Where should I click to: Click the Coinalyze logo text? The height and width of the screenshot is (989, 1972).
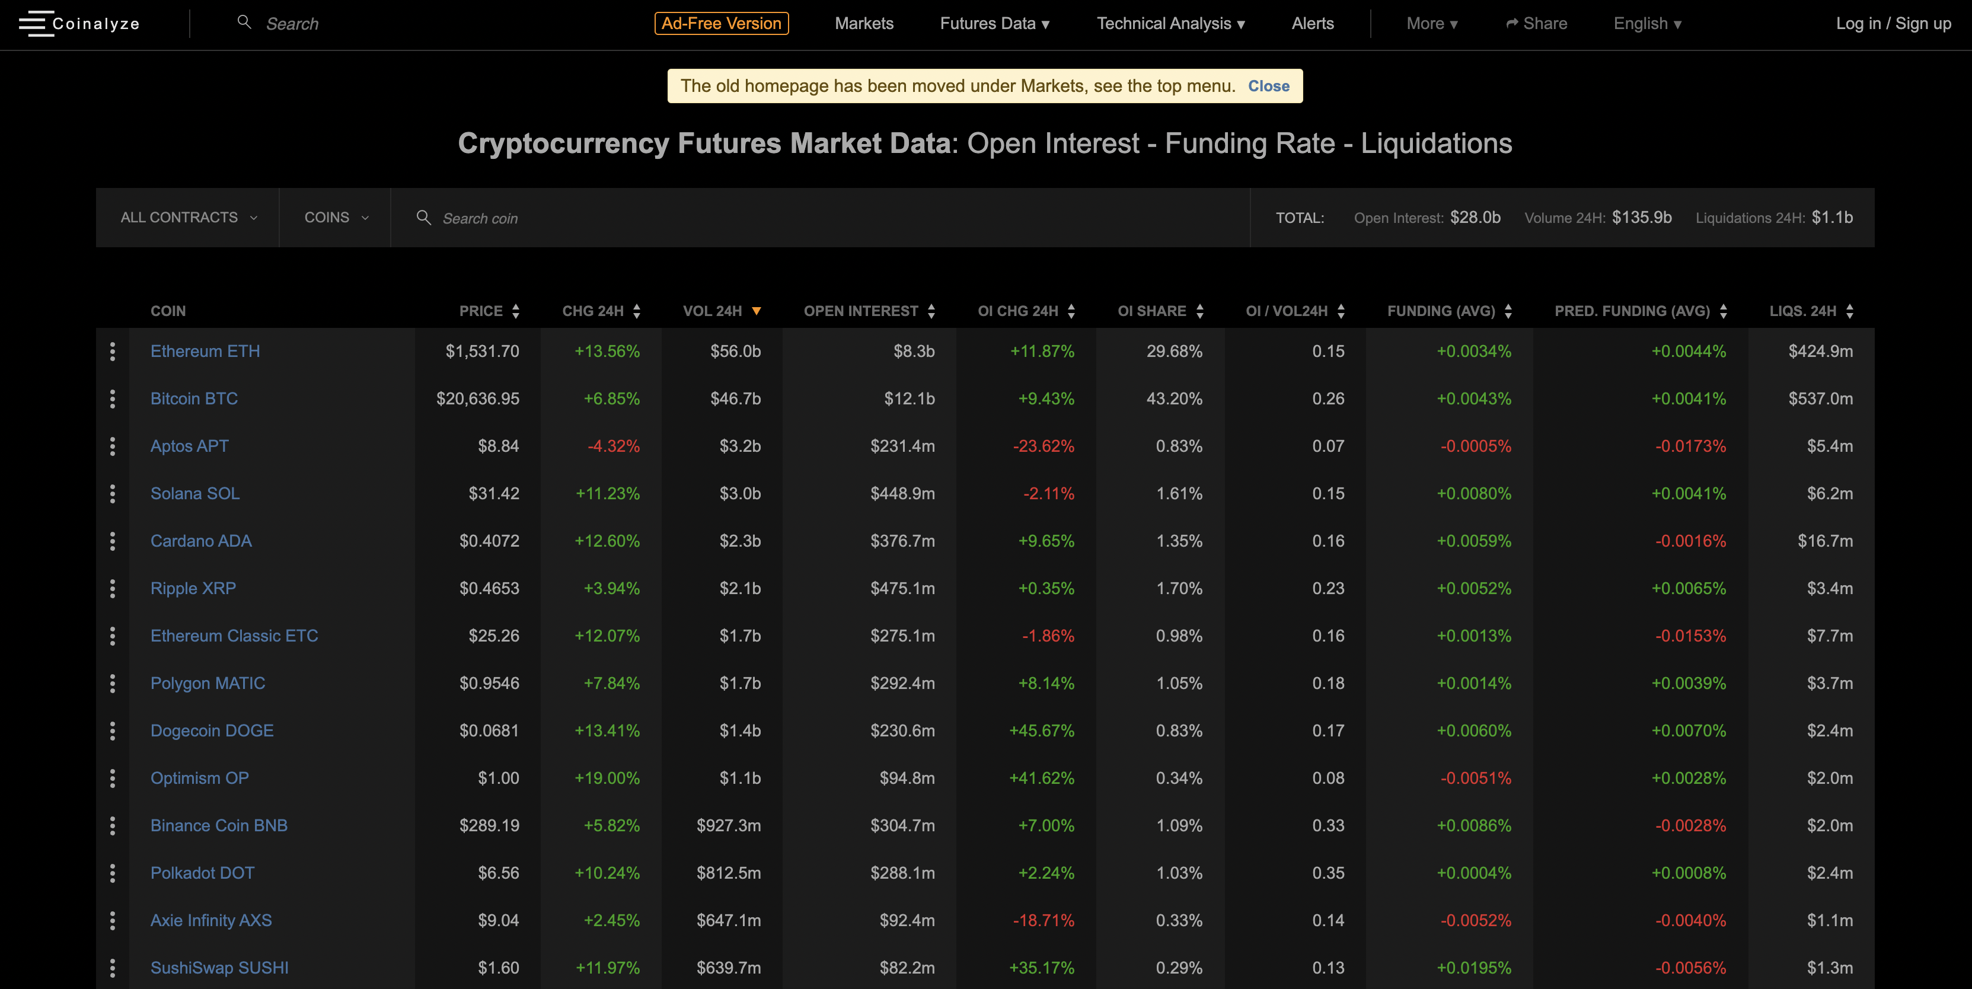[x=95, y=24]
